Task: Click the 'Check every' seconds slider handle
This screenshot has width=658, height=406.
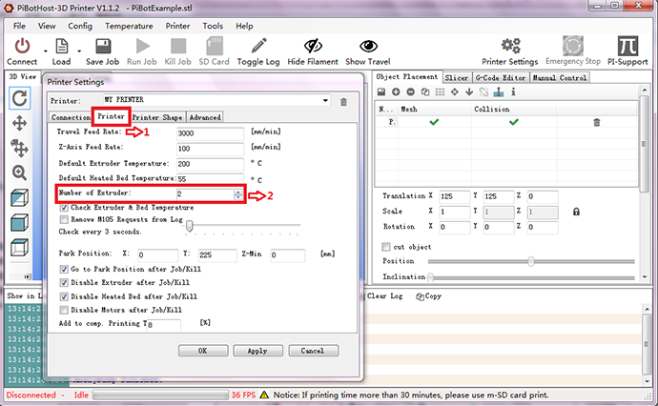Action: 189,226
